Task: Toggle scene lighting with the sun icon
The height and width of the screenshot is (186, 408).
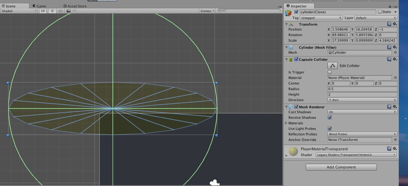Action: click(x=52, y=11)
